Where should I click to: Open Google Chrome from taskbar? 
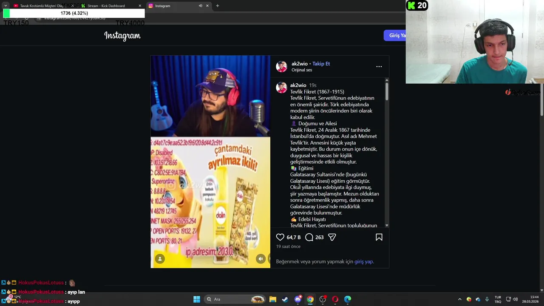pos(310,299)
